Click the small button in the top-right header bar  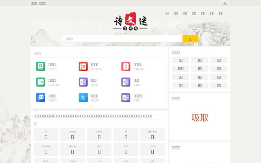pos(225,3)
